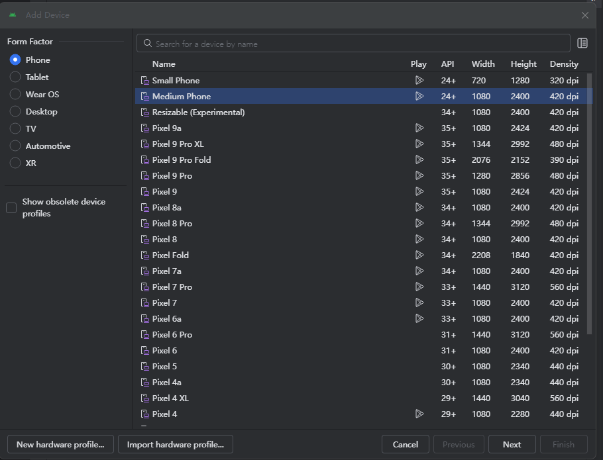Click the disabled Finish button
This screenshot has width=603, height=460.
pos(563,444)
